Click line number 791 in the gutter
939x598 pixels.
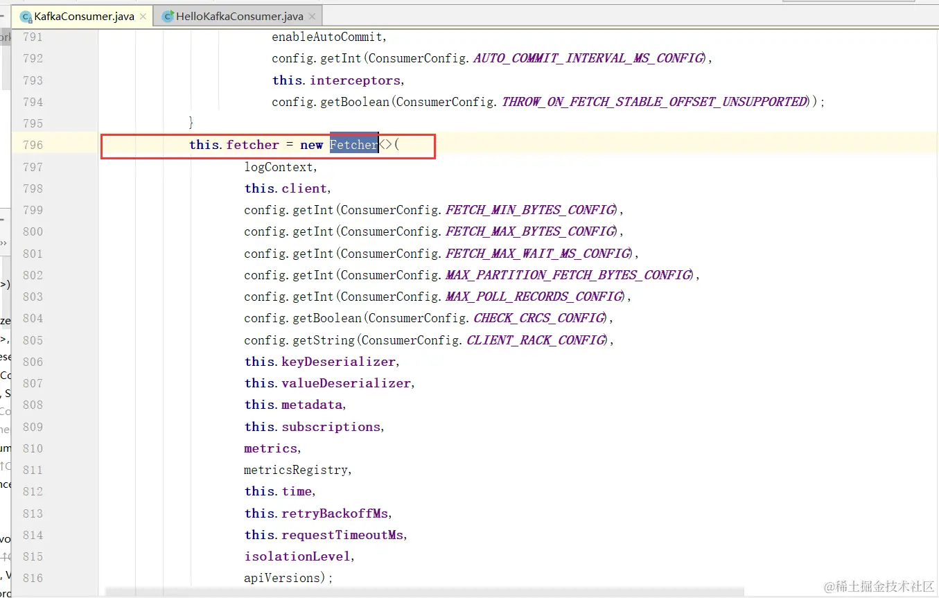33,37
